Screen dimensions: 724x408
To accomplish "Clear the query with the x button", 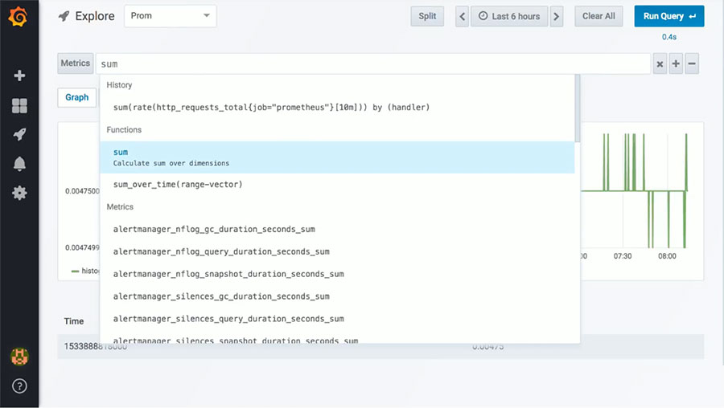I will tap(660, 64).
